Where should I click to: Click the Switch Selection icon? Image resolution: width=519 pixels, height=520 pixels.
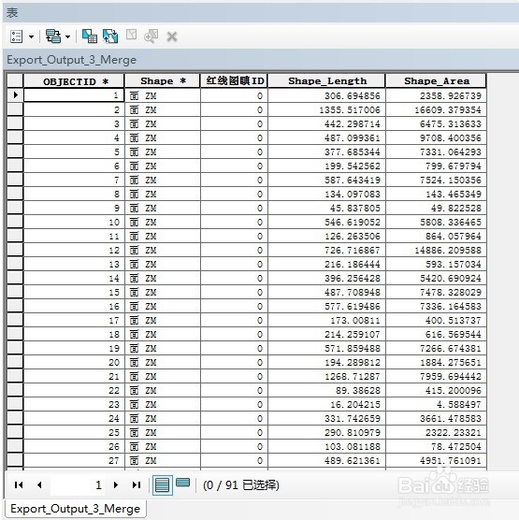point(110,36)
